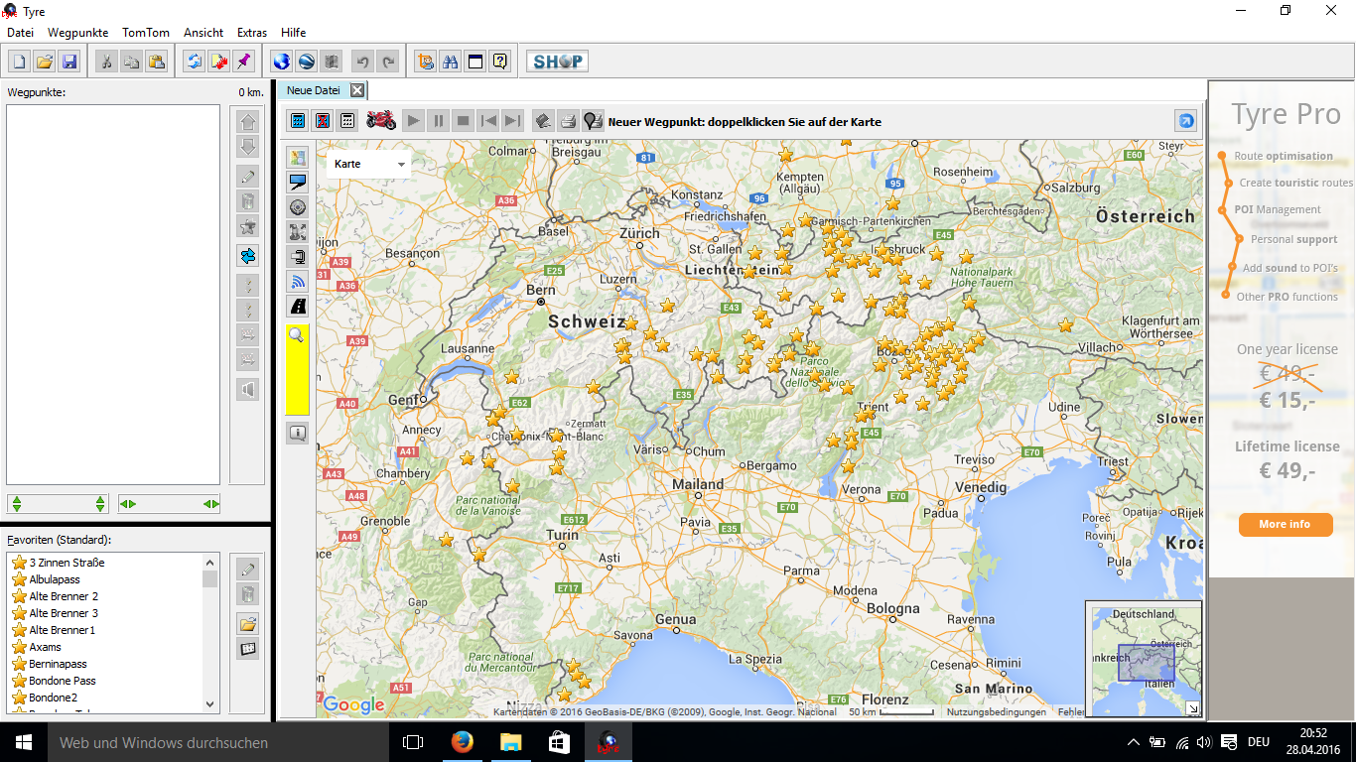Open a file using the folder toolbar icon

pyautogui.click(x=45, y=62)
